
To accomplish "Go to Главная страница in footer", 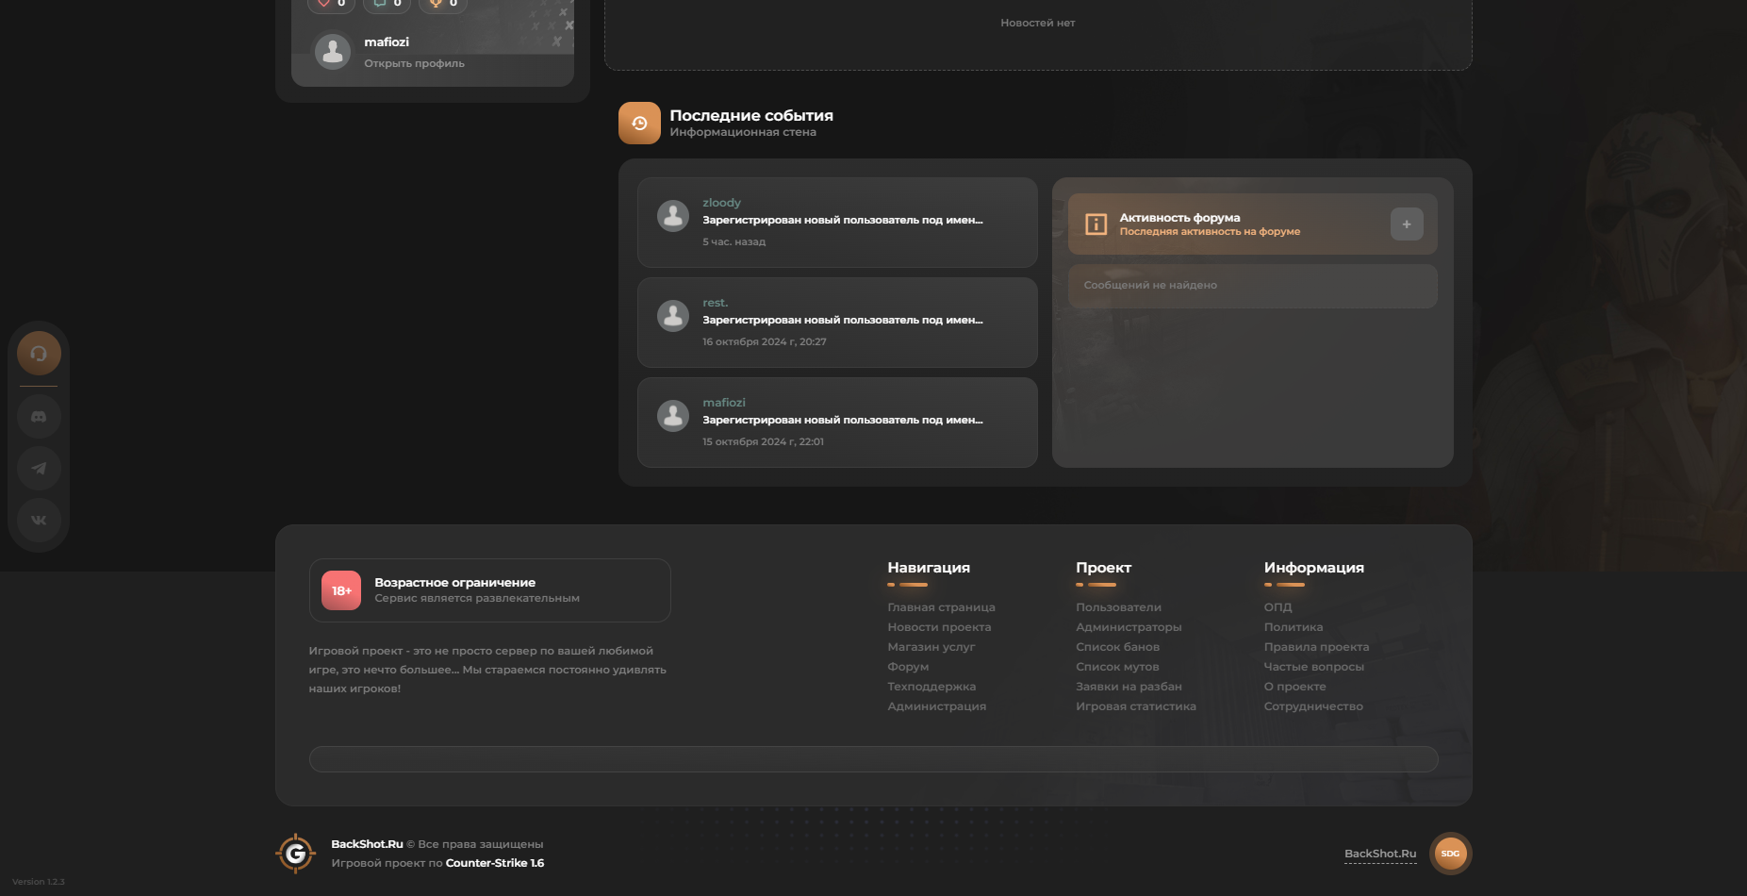I will pos(941,607).
